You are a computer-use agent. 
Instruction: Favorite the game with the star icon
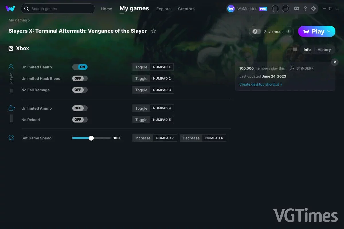154,31
